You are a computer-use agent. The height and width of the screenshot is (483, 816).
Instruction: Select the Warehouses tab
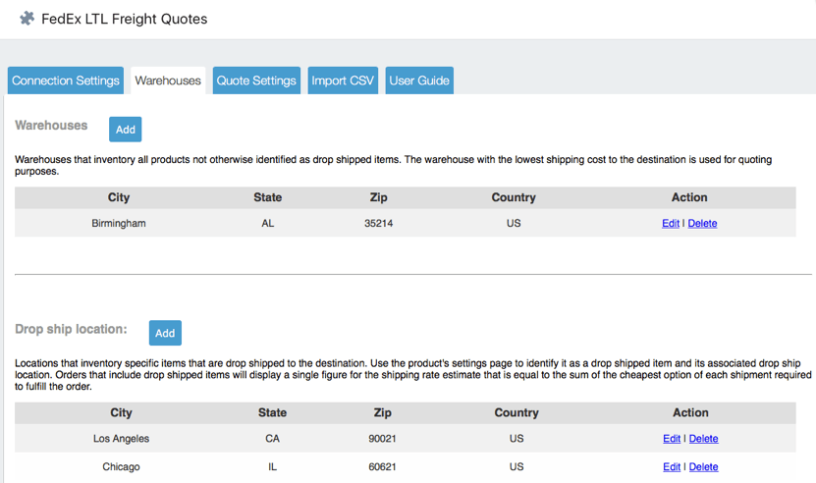168,80
